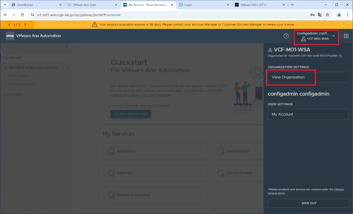Viewport: 353px width, 214px height.
Task: Toggle the configadmin account dropdown
Action: pos(334,36)
